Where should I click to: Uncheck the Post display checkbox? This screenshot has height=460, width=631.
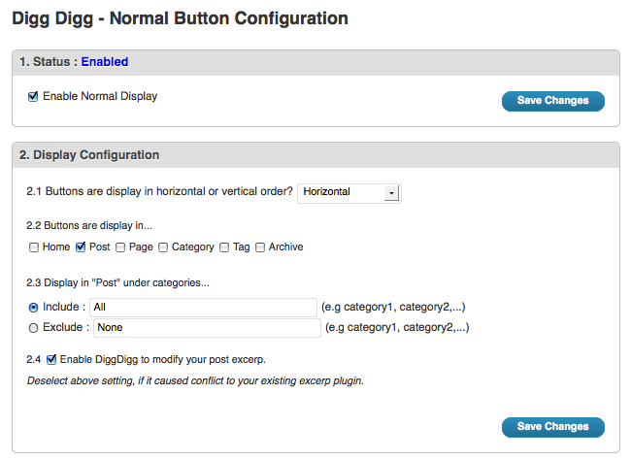coord(81,247)
